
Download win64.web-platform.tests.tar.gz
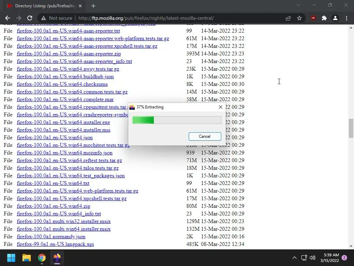78,191
